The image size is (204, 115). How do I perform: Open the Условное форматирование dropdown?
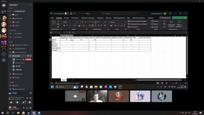tap(138, 21)
